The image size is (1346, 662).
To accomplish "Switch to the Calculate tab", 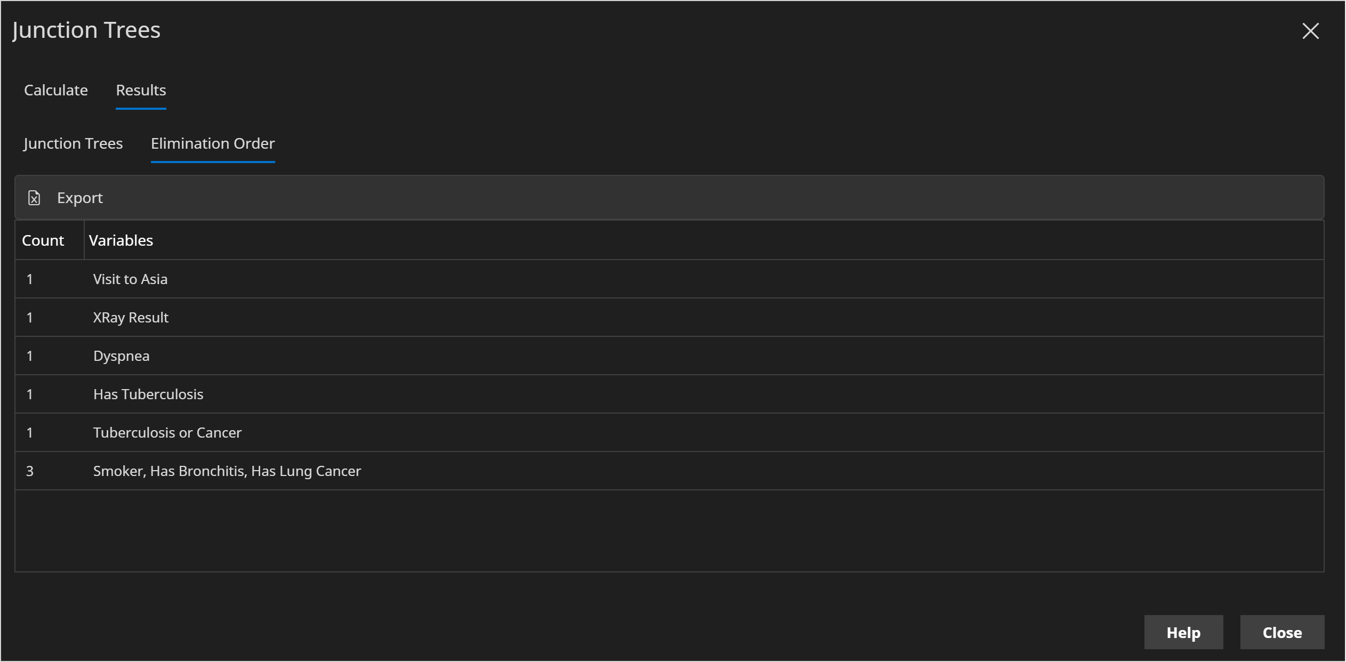I will coord(56,90).
